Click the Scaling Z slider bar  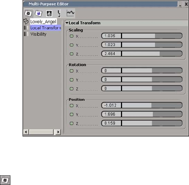tap(152, 54)
